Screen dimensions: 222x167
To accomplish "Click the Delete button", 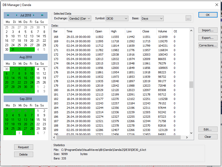I will [x=24, y=154].
